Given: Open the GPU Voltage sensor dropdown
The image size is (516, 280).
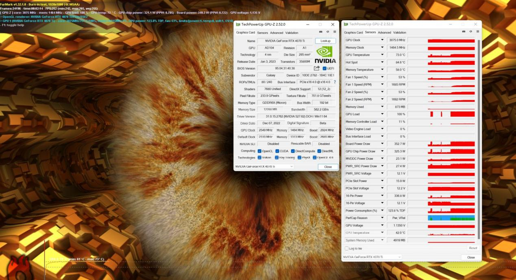Looking at the screenshot, I should tap(382, 225).
